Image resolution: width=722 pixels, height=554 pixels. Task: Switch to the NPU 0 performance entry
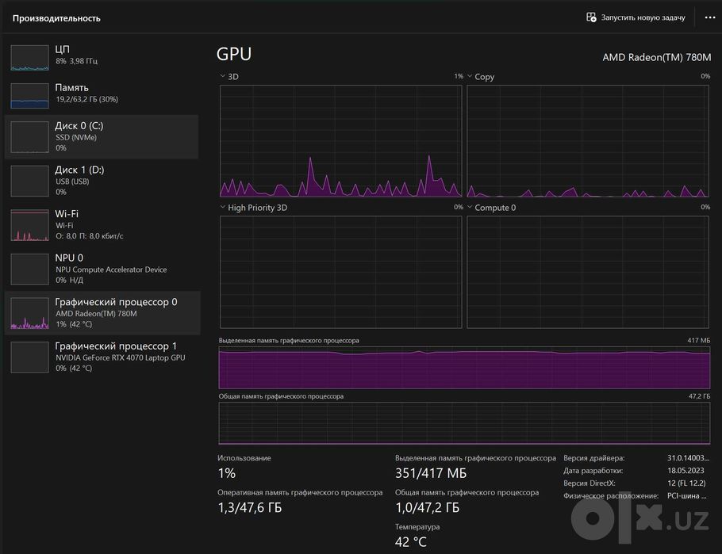click(102, 269)
